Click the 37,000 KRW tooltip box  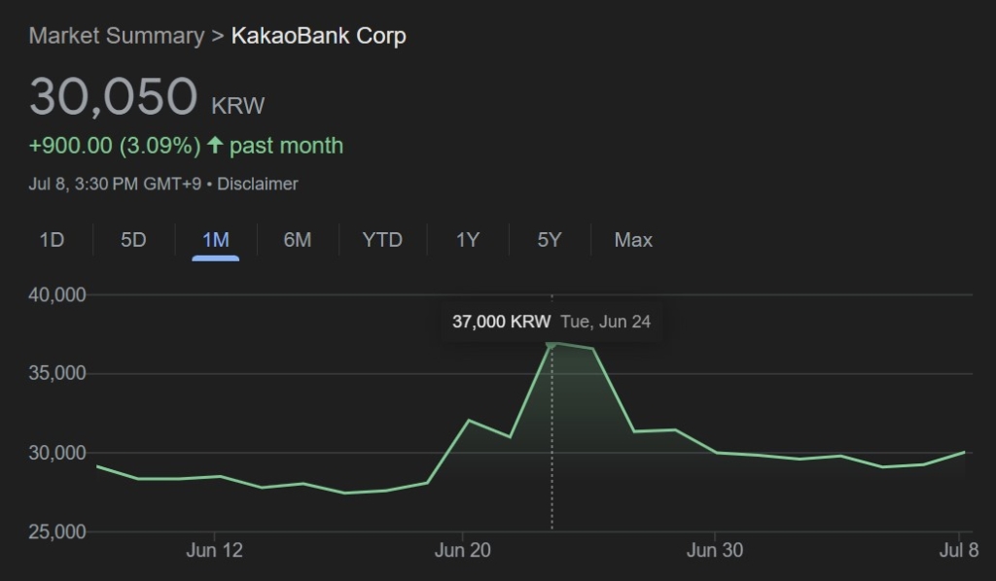pyautogui.click(x=554, y=321)
